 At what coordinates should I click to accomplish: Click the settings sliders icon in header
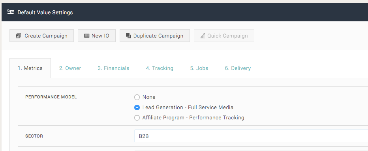(11, 12)
